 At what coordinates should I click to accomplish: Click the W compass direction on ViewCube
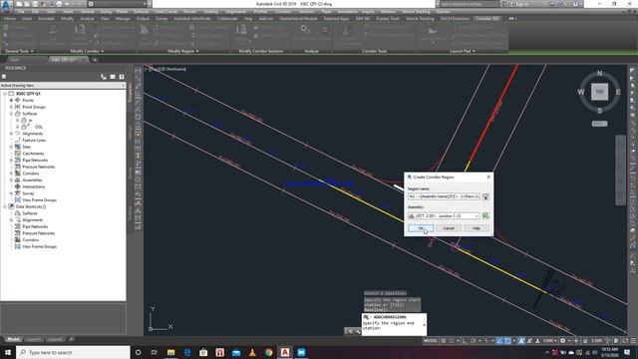click(581, 92)
